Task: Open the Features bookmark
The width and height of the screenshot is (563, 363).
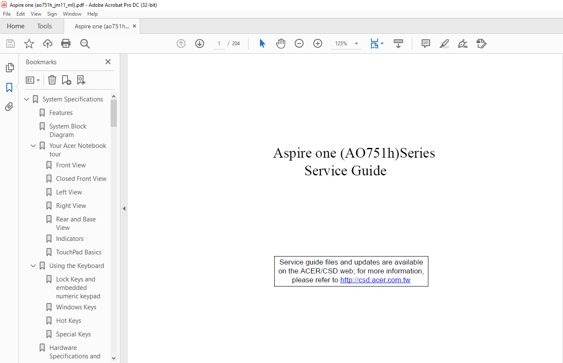Action: pos(61,113)
